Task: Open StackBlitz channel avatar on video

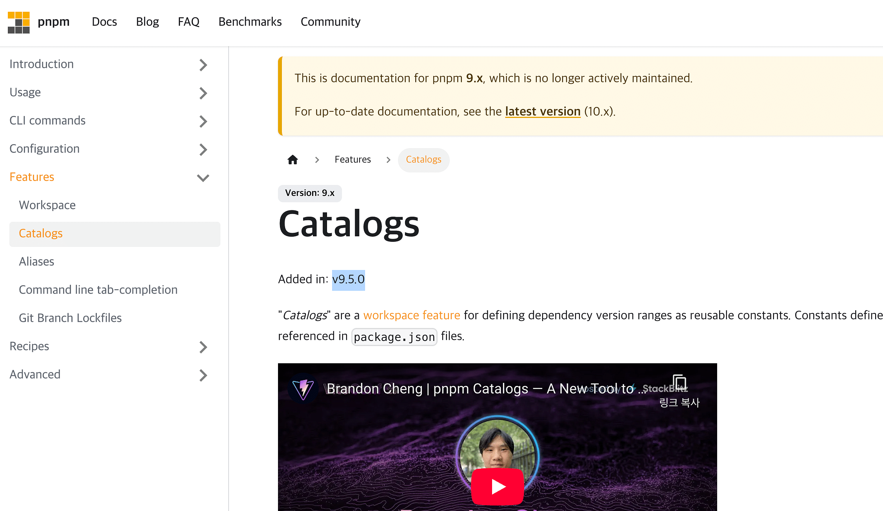Action: point(303,389)
